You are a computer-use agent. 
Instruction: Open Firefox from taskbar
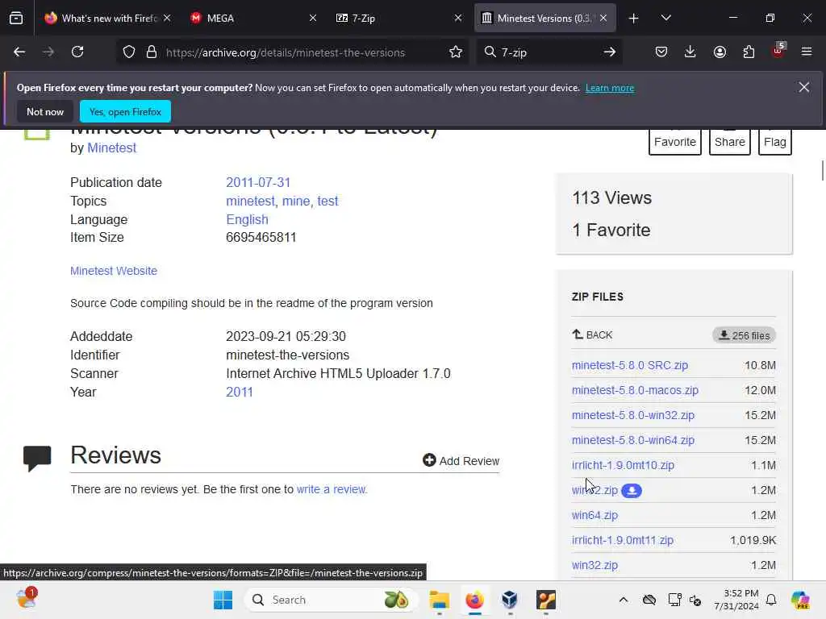coord(474,600)
